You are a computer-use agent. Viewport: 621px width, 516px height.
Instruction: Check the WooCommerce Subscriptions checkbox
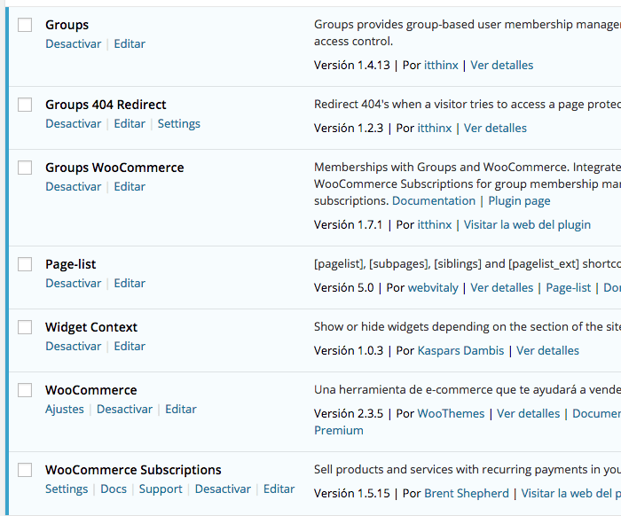tap(25, 470)
